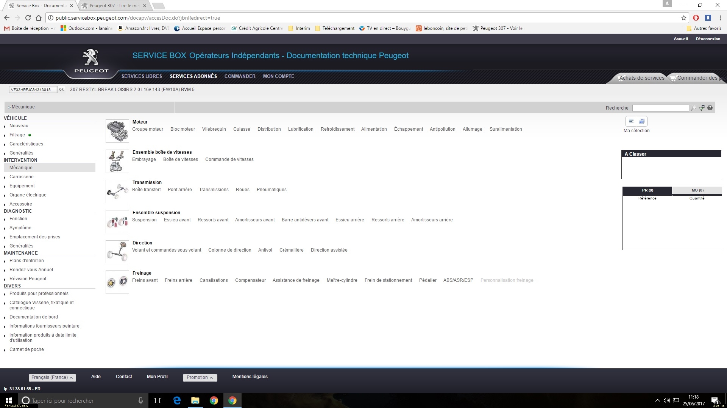
Task: Open the Français (France) language dropdown
Action: pyautogui.click(x=52, y=377)
